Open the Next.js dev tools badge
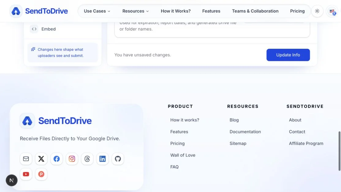Viewport: 341px width, 192px height. (x=12, y=180)
